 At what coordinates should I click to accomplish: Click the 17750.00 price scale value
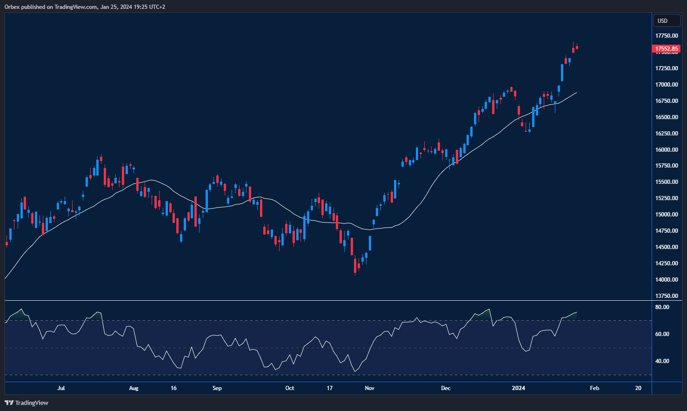tap(666, 35)
